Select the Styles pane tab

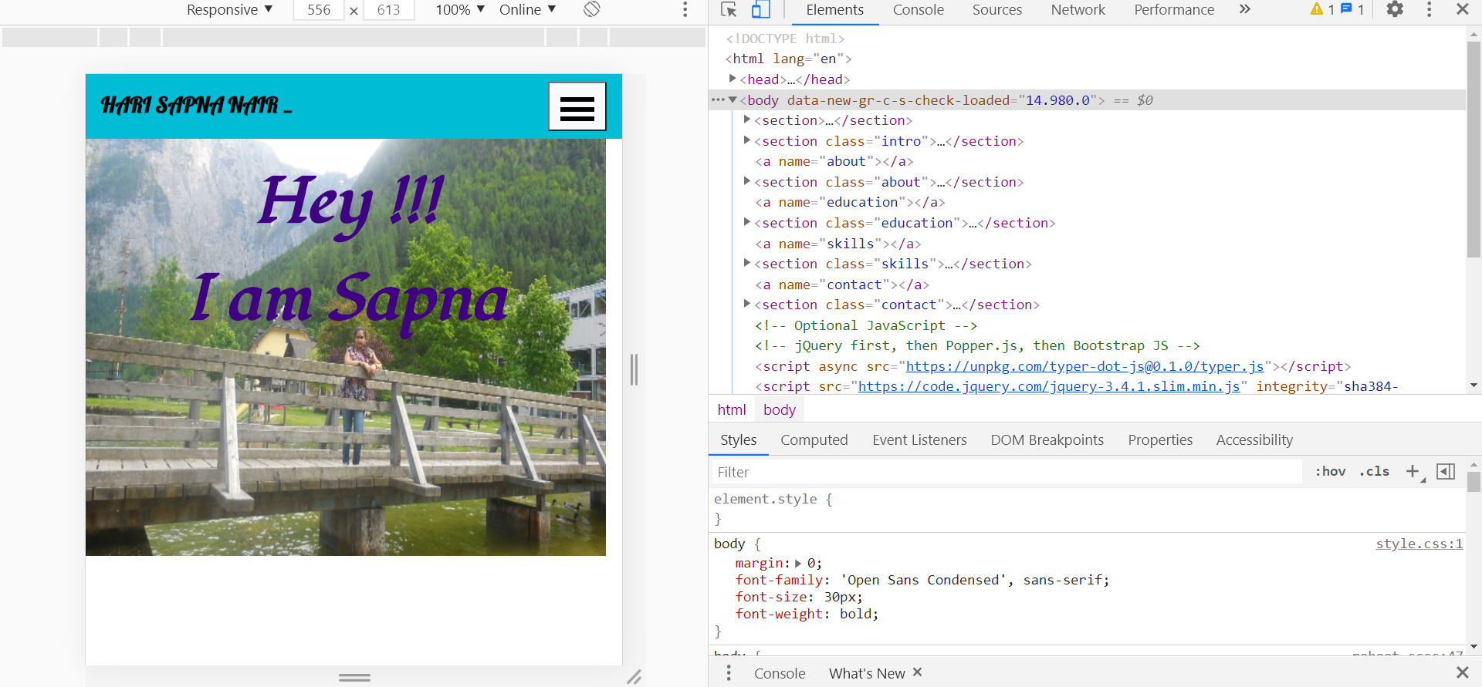tap(739, 439)
